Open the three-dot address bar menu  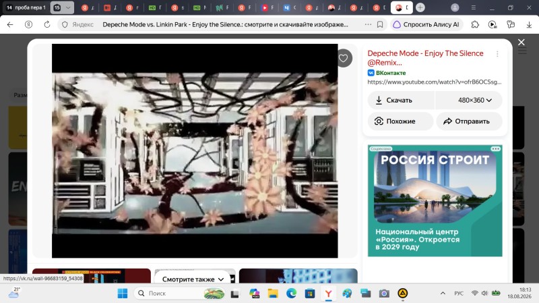click(x=368, y=24)
